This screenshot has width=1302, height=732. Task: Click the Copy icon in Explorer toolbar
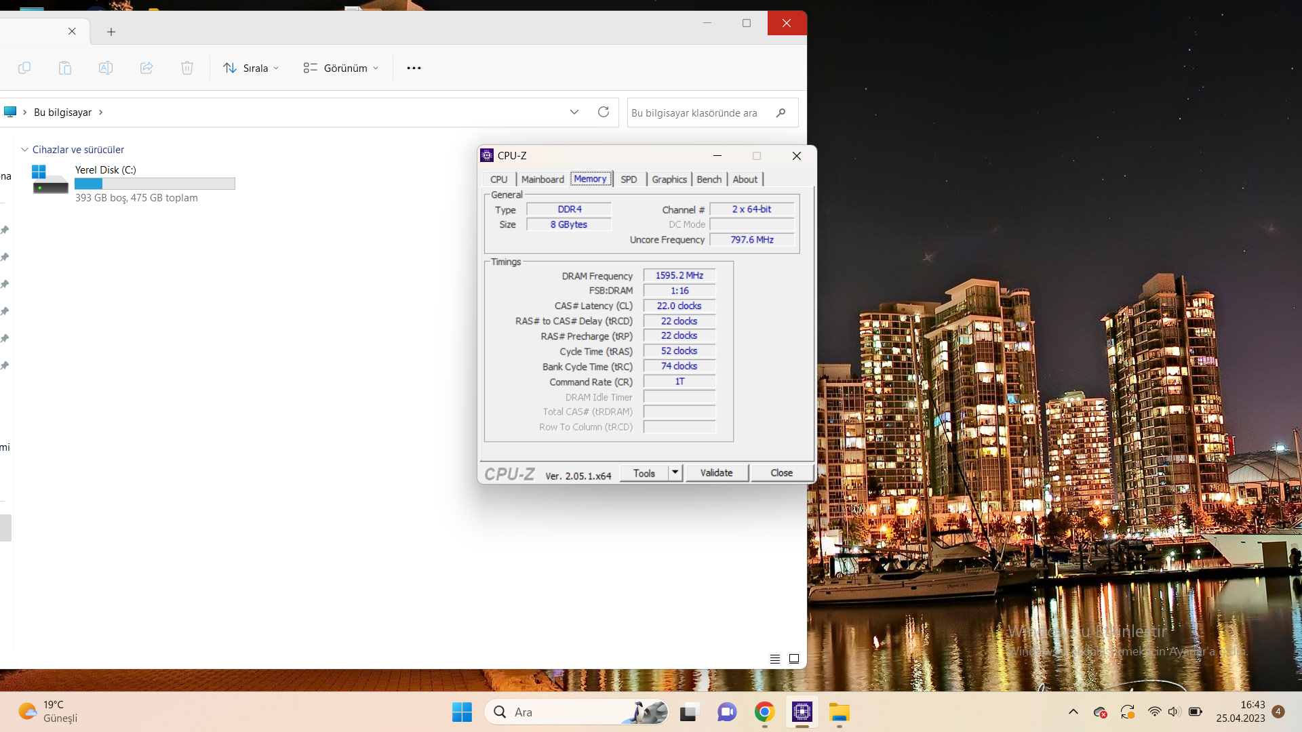click(x=24, y=68)
